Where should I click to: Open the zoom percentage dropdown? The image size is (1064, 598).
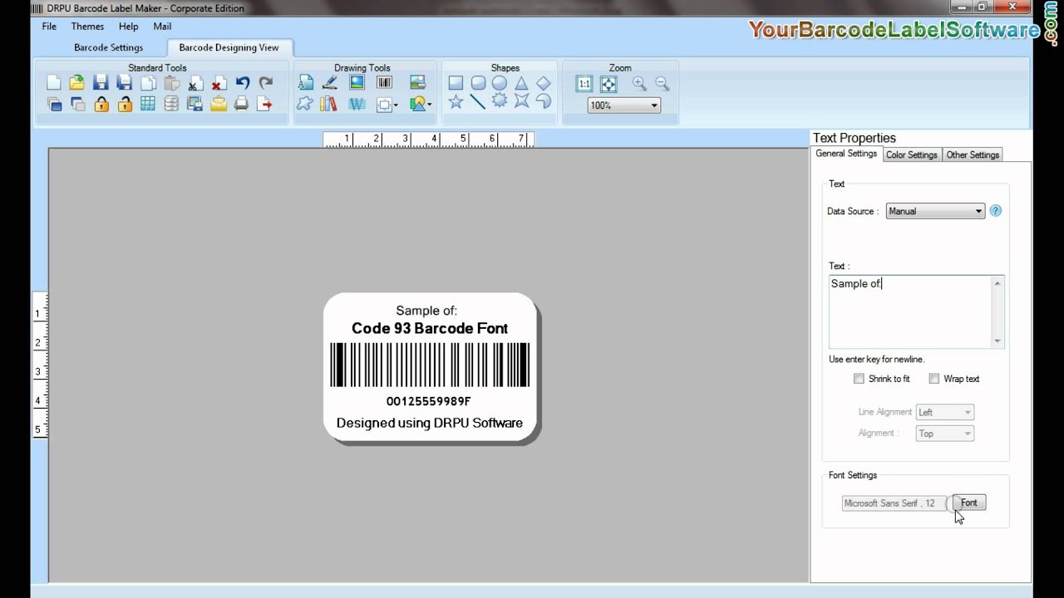point(623,105)
